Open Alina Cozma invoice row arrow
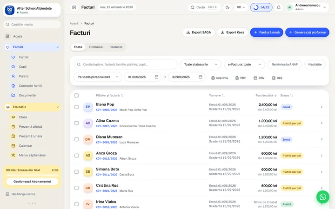 pyautogui.click(x=322, y=123)
